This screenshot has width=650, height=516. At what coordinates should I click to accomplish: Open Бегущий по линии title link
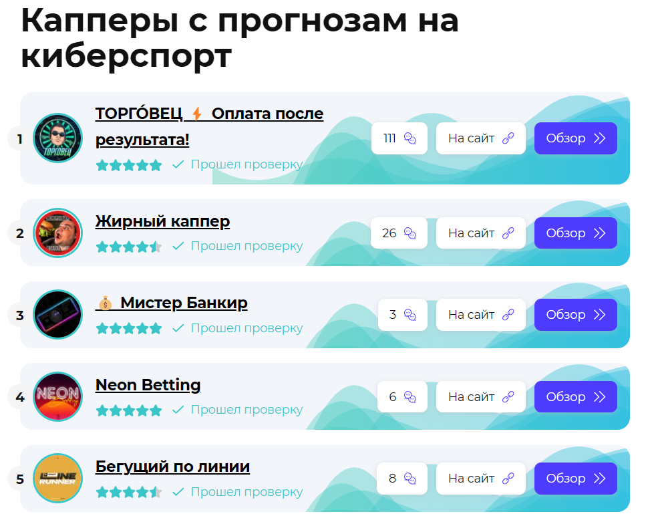click(172, 467)
